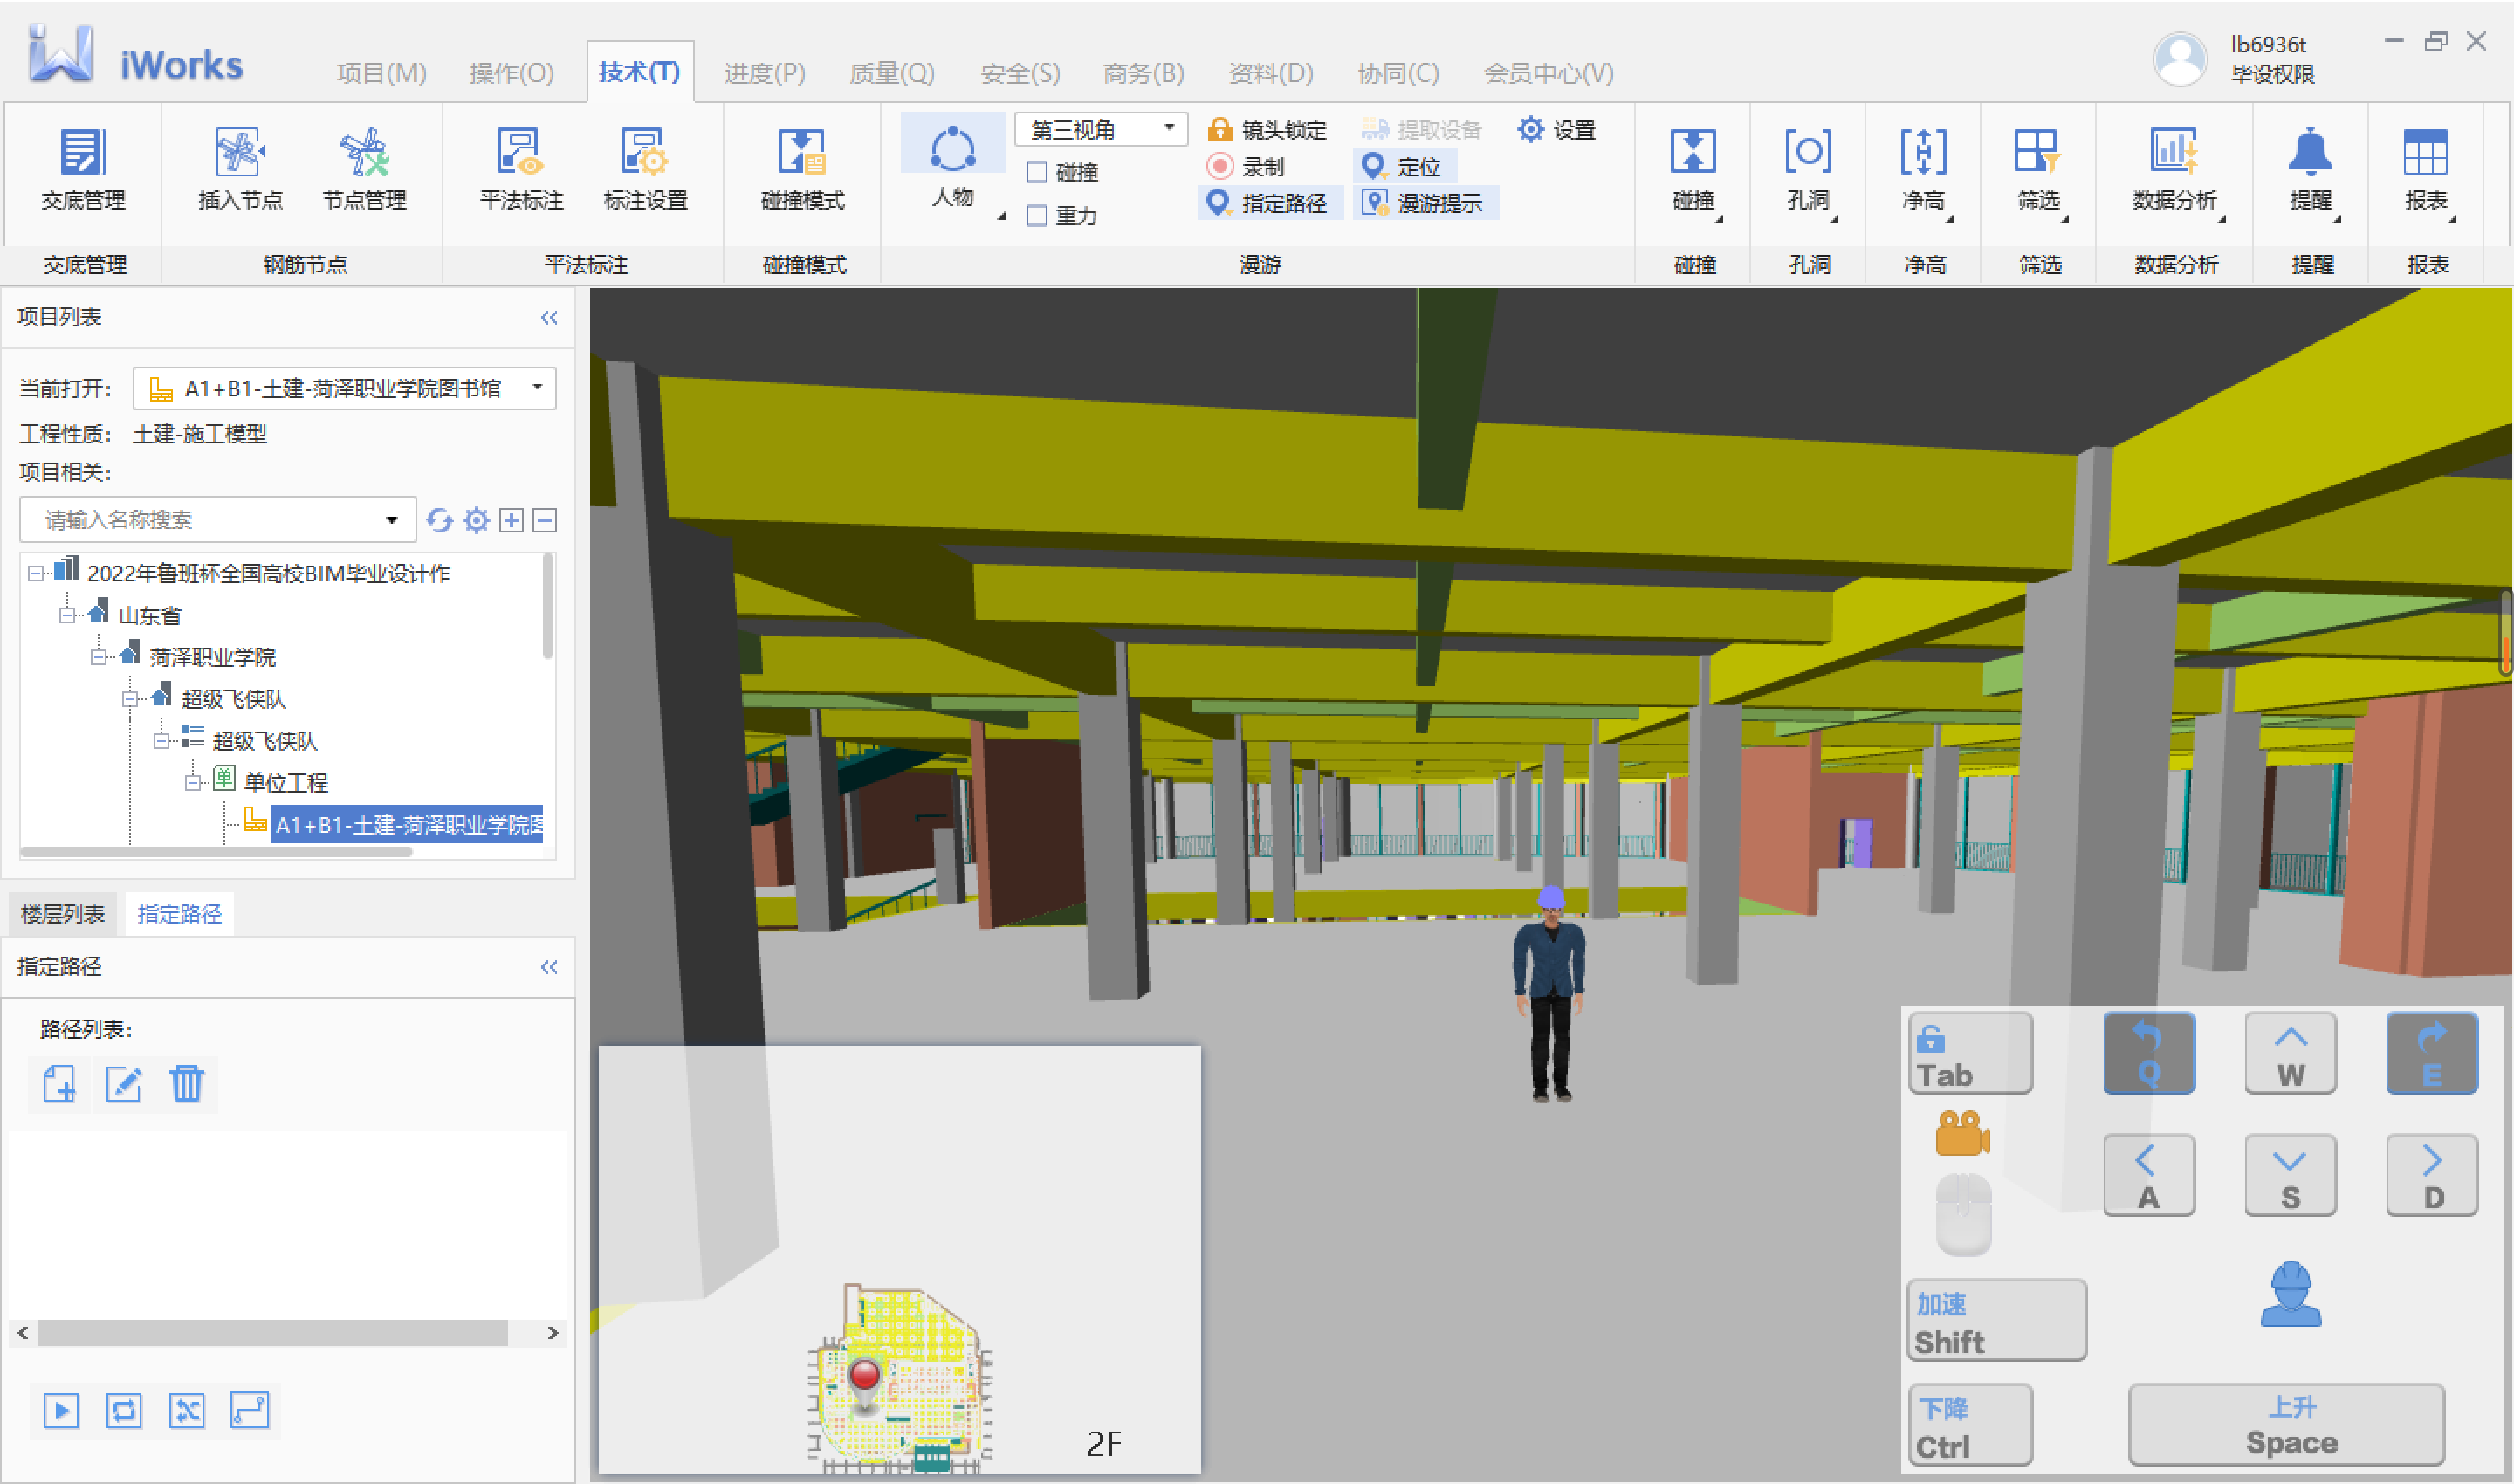Click the 下降 Ctrl button

(x=1970, y=1425)
